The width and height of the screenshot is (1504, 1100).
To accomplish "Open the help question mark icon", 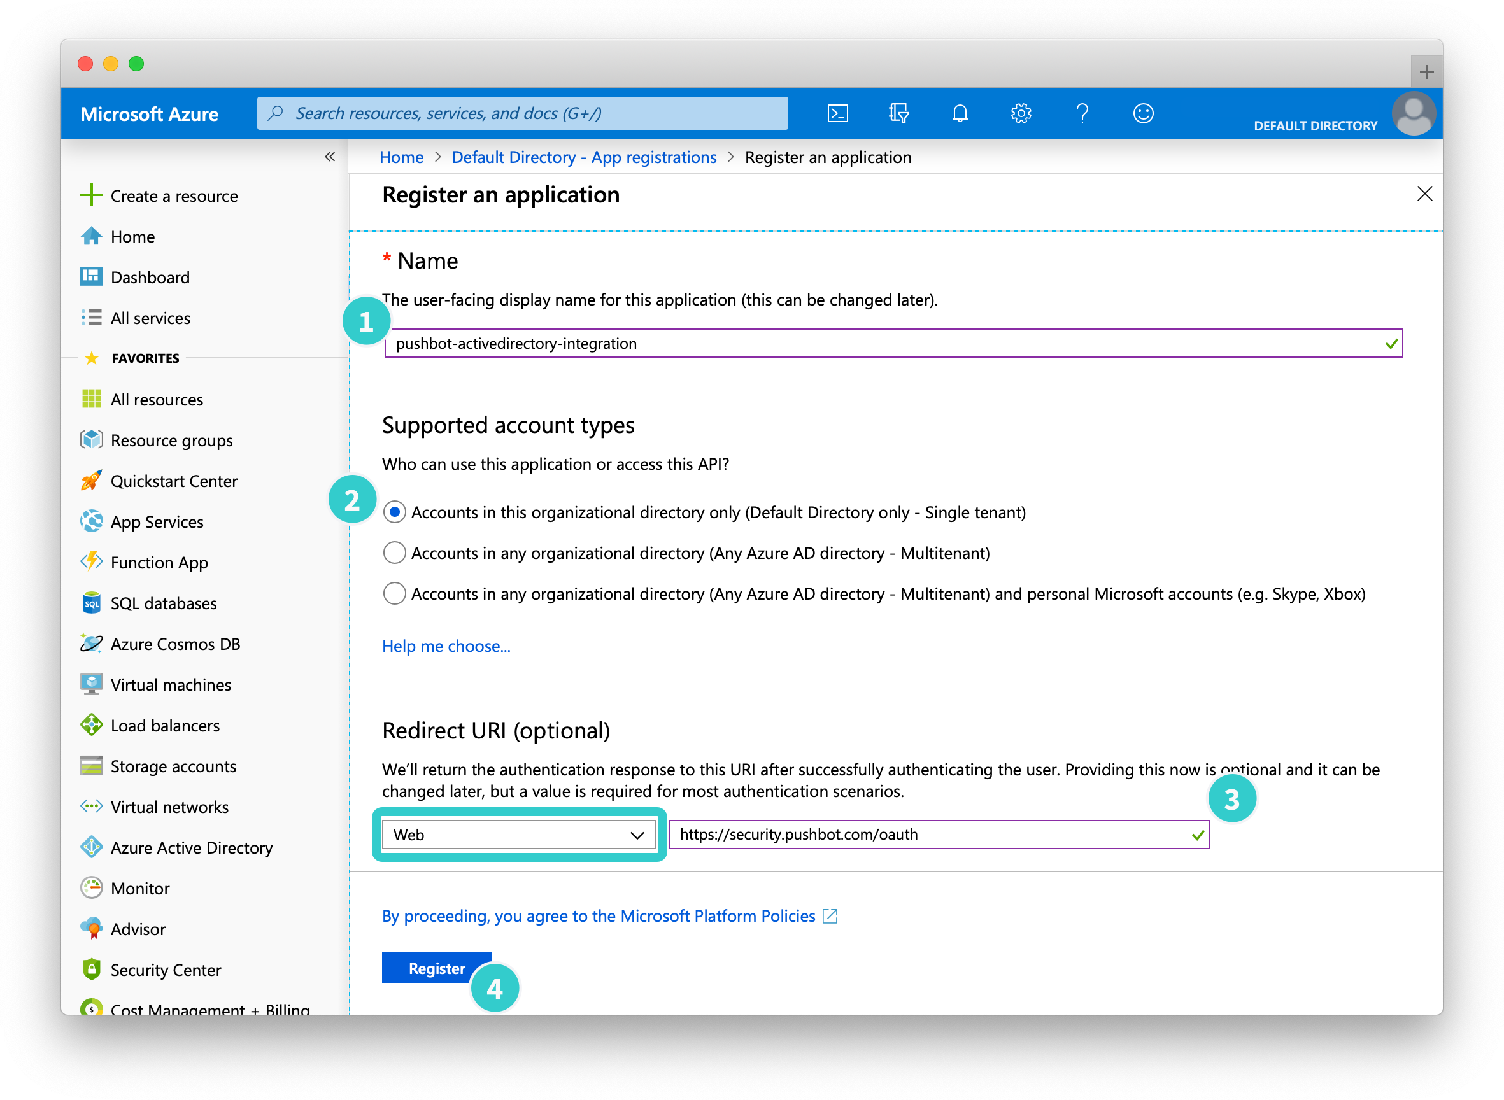I will click(x=1082, y=114).
